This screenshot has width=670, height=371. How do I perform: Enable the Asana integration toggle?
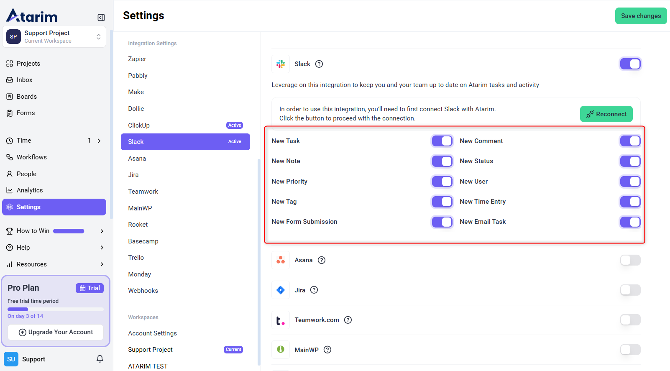point(630,260)
